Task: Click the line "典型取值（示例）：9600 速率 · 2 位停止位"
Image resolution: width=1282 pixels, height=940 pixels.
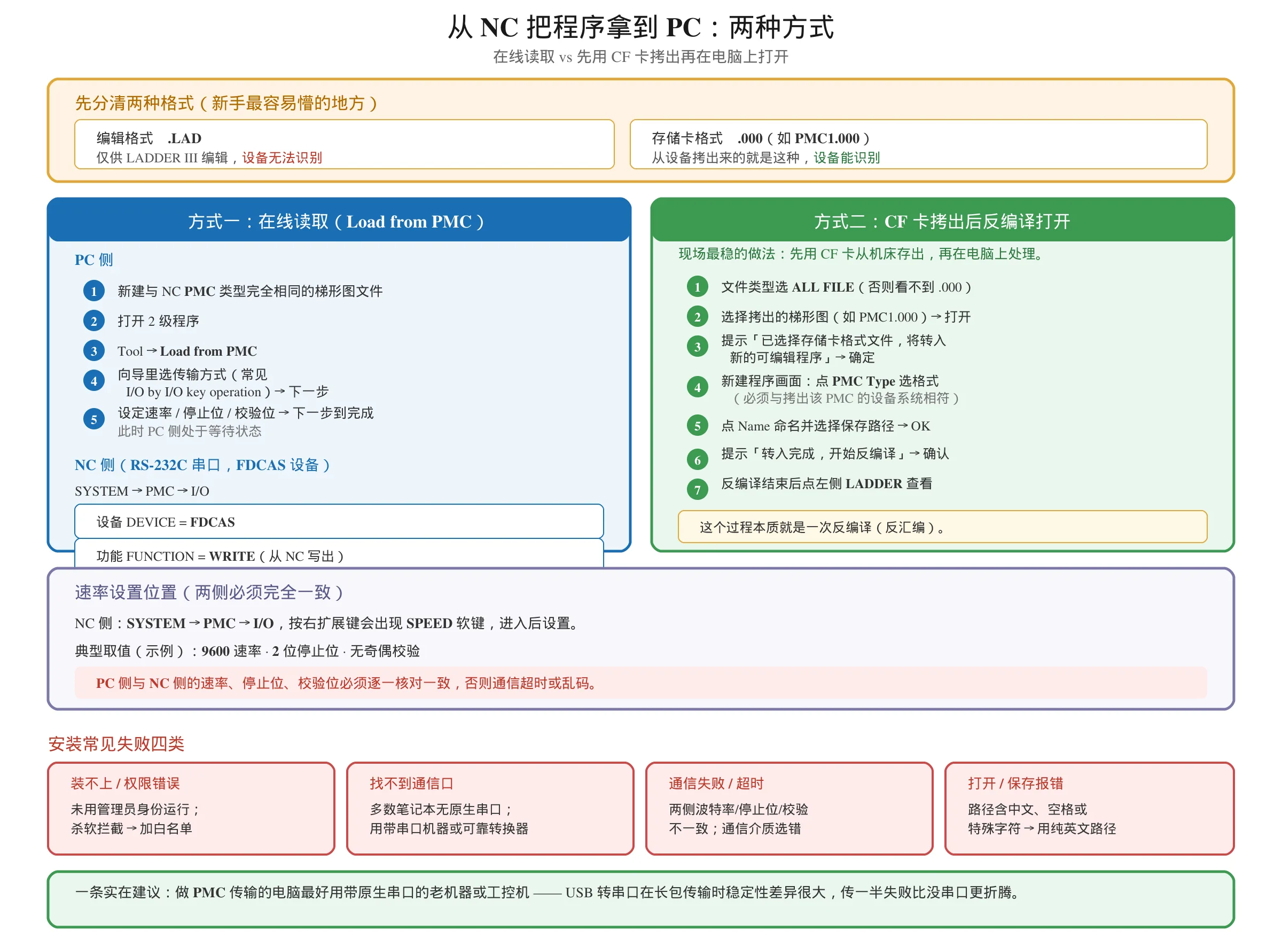Action: [x=247, y=652]
